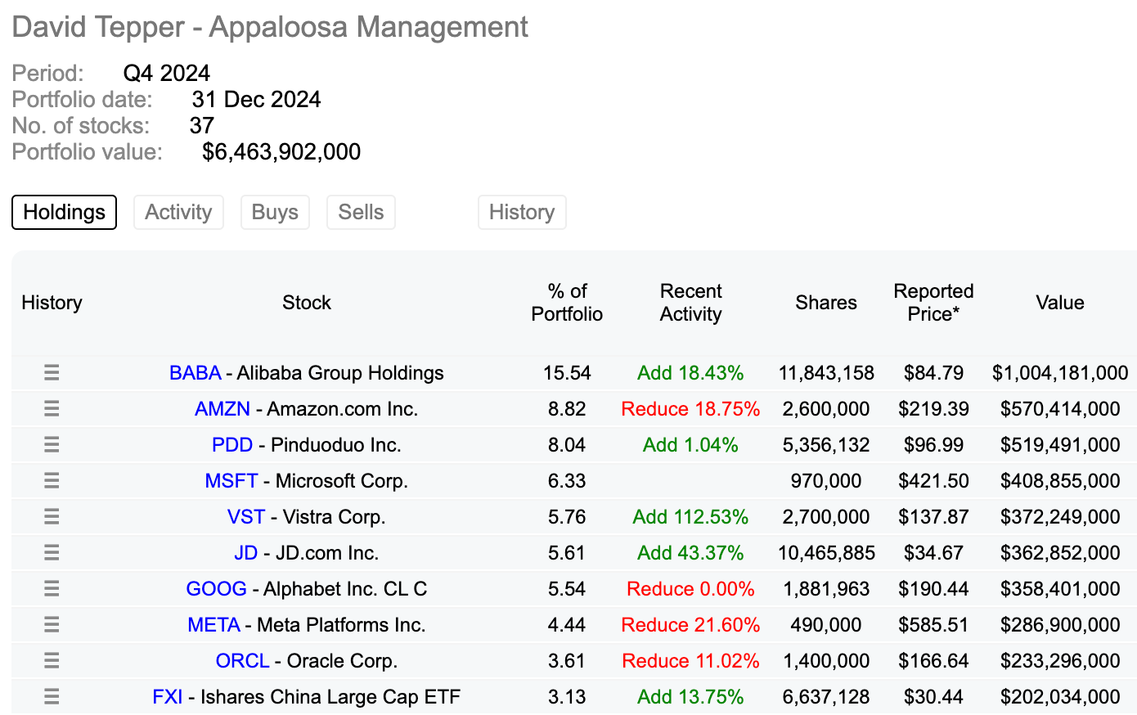Open the META ticker link
Screen dimensions: 1137x715
214,625
